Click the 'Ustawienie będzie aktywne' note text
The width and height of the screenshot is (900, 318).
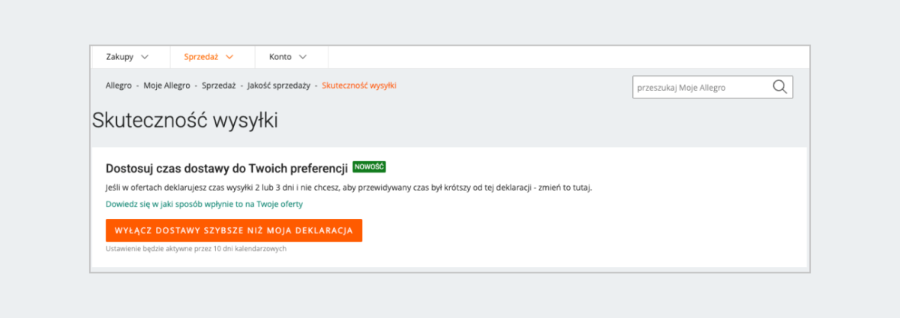point(196,249)
